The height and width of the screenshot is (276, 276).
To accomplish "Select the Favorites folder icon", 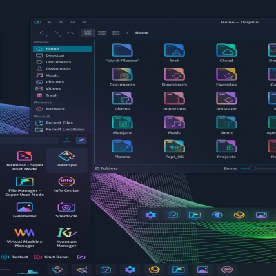I will [x=226, y=74].
